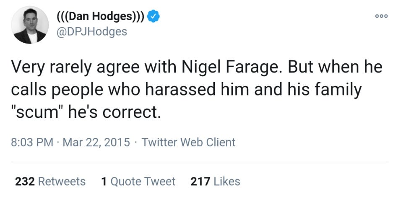Click the number 232 retweet count
The height and width of the screenshot is (200, 398).
click(25, 182)
